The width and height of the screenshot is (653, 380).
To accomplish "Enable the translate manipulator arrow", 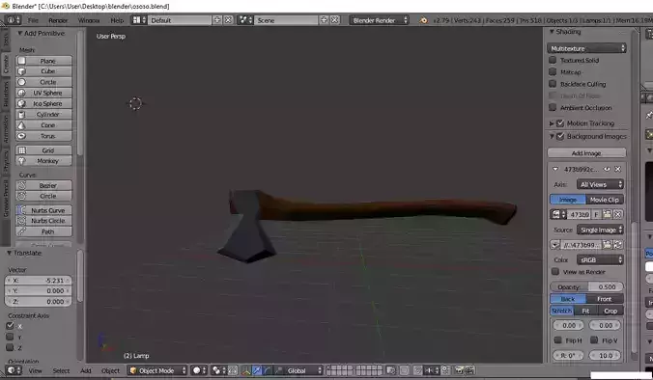I will (x=257, y=370).
